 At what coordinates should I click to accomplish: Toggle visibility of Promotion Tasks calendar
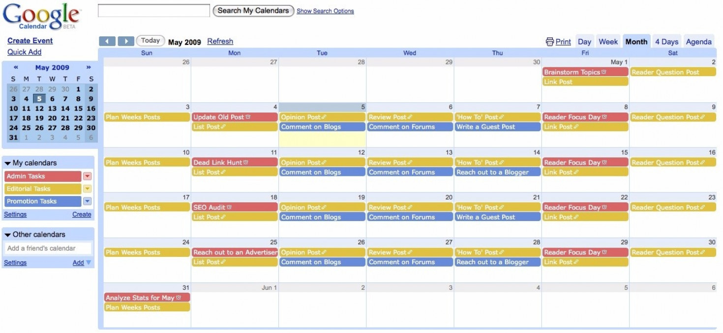click(x=43, y=201)
